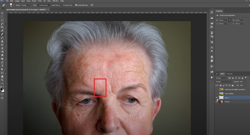
Task: Click the width field in Properties
Action: [223, 20]
